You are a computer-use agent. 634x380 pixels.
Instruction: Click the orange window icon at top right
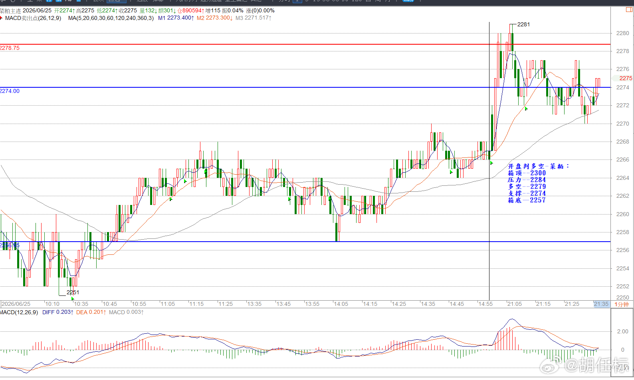pos(629,10)
